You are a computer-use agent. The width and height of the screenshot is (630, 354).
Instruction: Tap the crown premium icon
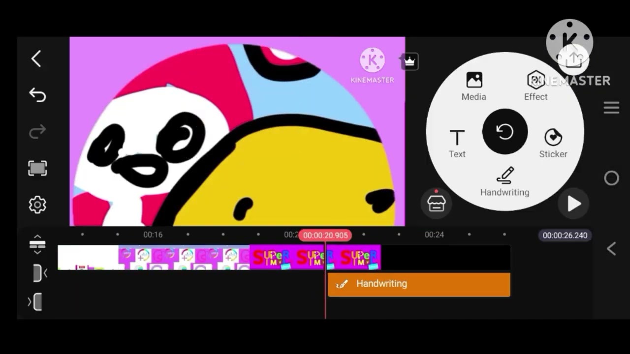pyautogui.click(x=410, y=61)
